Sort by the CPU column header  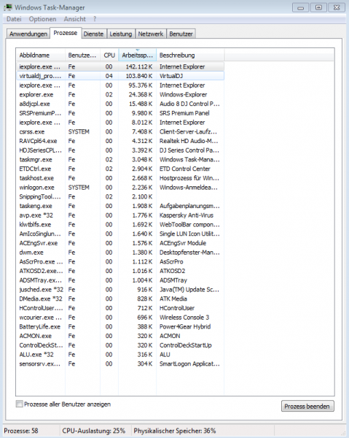pyautogui.click(x=109, y=55)
